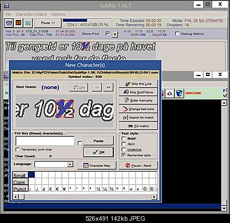Click Change text color button
This screenshot has width=230, height=223.
coord(138,109)
